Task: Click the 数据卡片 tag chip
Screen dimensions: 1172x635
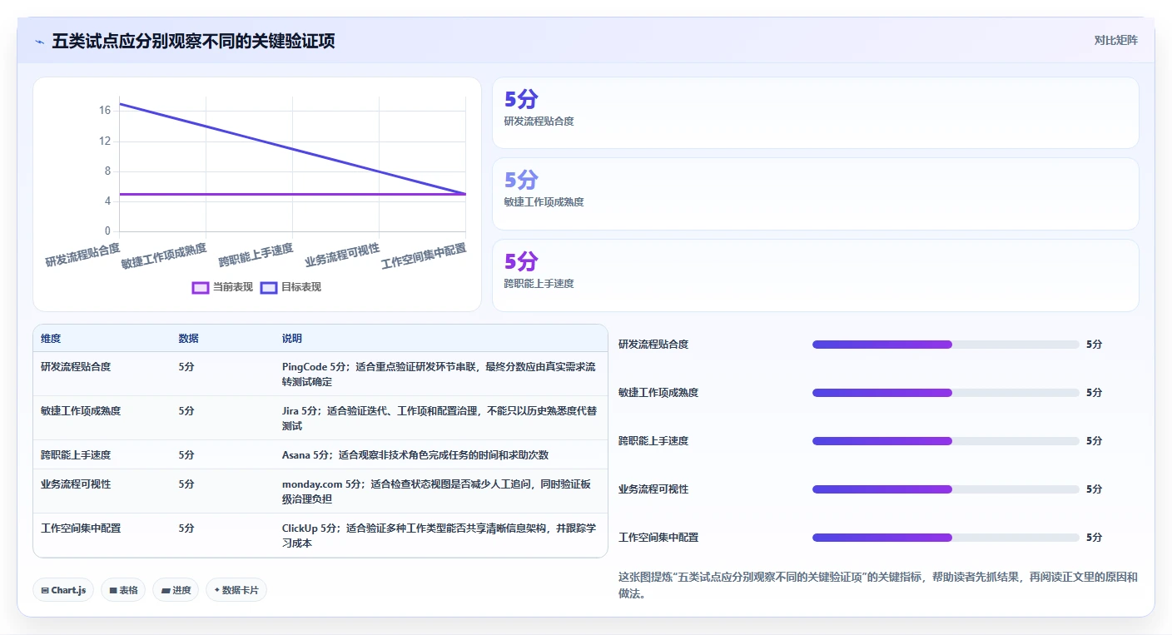Action: 236,590
